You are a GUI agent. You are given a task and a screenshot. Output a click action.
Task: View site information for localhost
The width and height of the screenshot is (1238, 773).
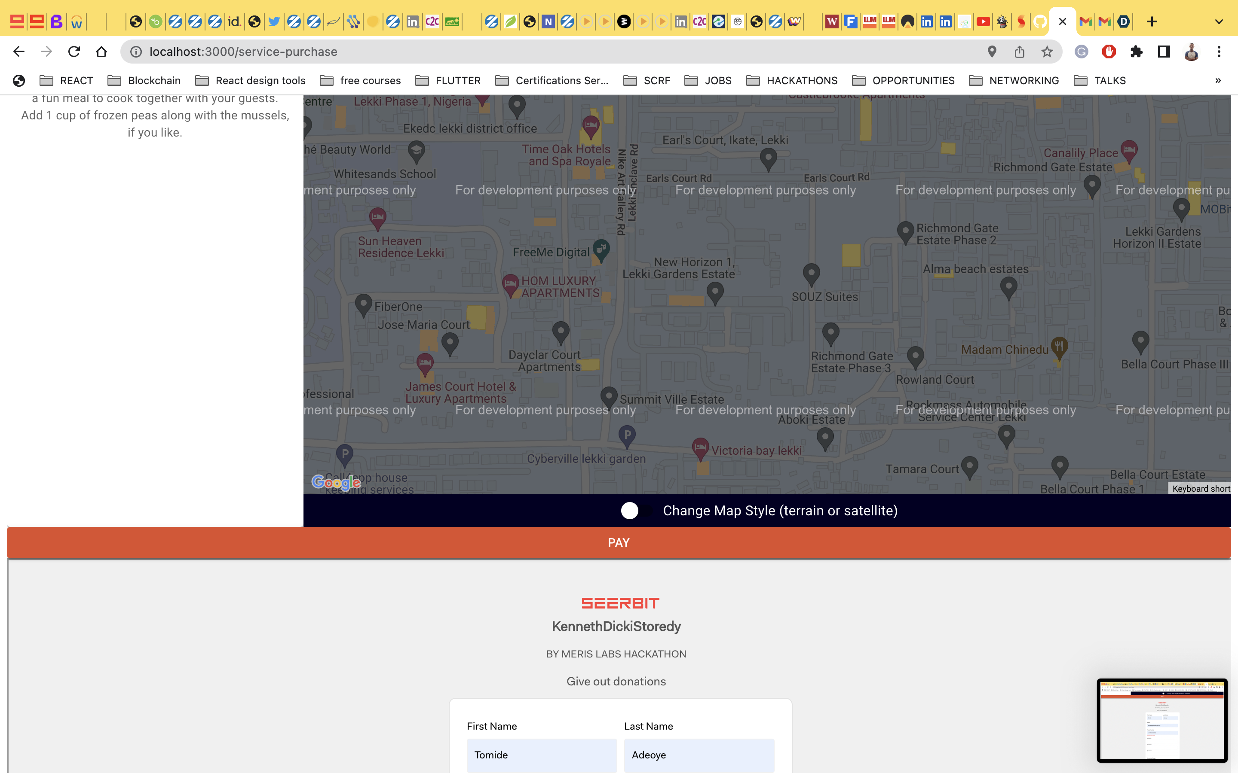click(x=135, y=52)
